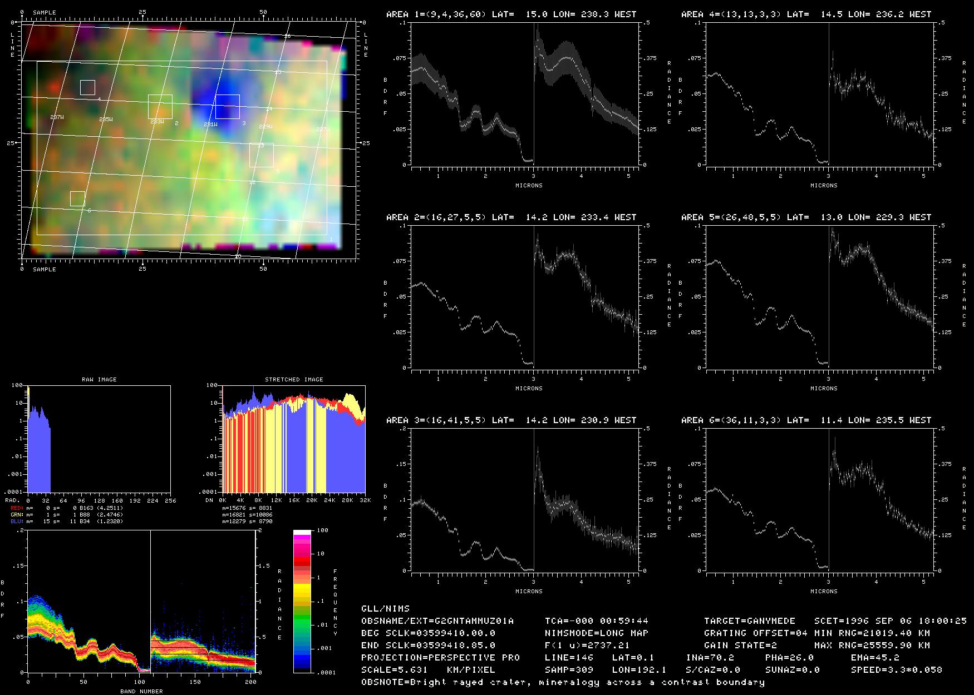Click the AREA 4 spectrum plot title
This screenshot has height=695, width=974.
806,14
